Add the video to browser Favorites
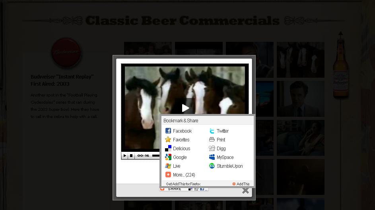This screenshot has height=210, width=375. tap(177, 140)
